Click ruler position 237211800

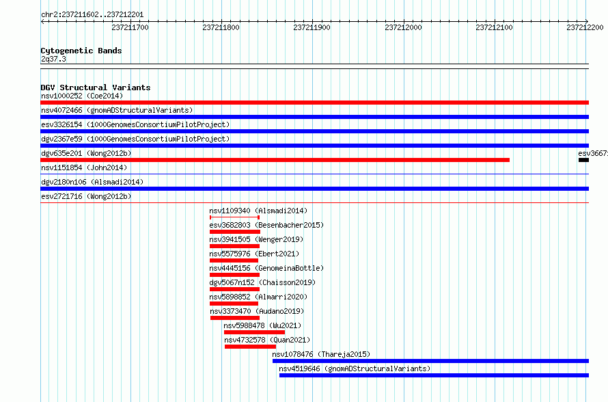[221, 27]
